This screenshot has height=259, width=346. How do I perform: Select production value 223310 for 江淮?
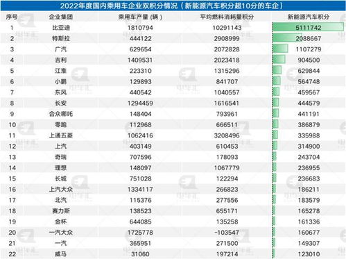[140, 71]
